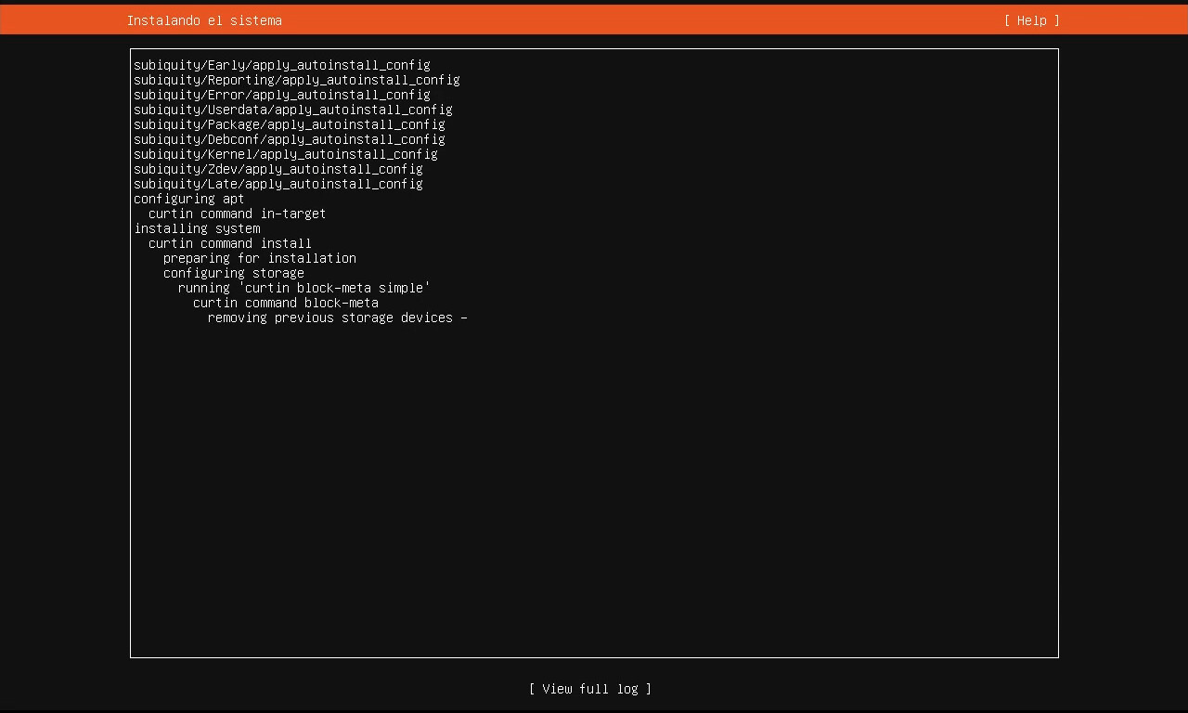This screenshot has width=1188, height=713.
Task: Open the Help menu
Action: 1031,20
